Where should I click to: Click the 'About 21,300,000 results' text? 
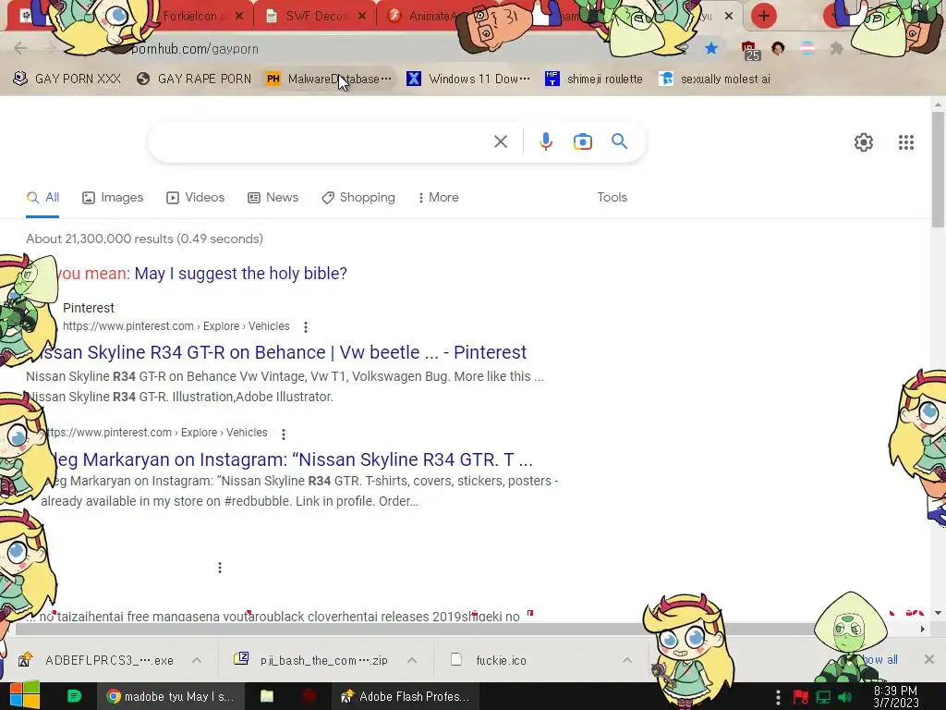(x=144, y=239)
